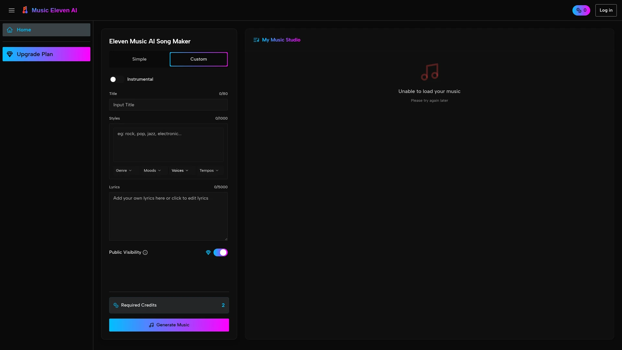Expand the Moods dropdown
Image resolution: width=622 pixels, height=350 pixels.
coord(152,170)
